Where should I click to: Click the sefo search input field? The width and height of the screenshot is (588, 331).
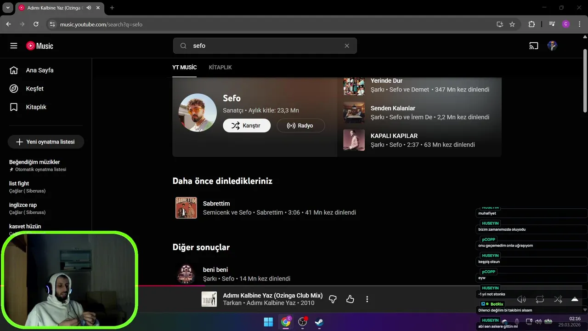click(x=265, y=46)
